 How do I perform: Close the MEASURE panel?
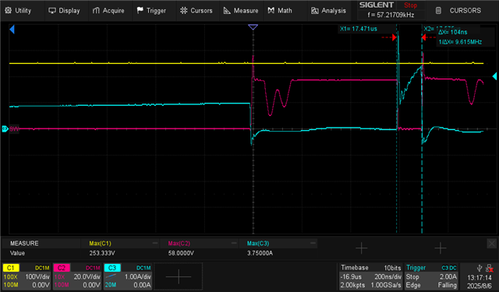tap(491, 244)
